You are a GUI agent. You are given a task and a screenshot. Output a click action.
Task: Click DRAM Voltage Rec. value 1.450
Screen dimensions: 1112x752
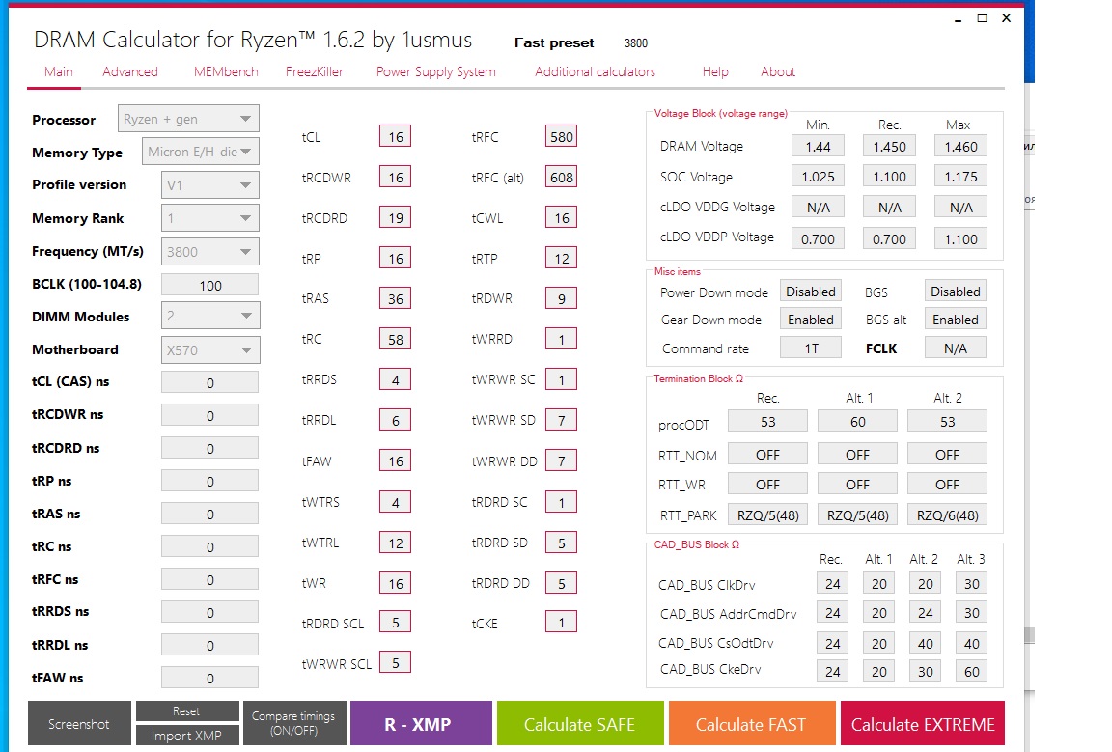pyautogui.click(x=889, y=146)
